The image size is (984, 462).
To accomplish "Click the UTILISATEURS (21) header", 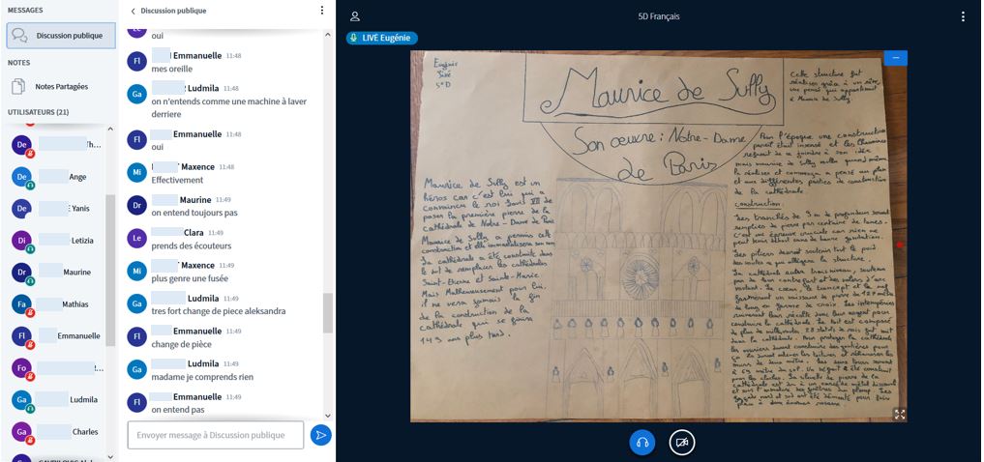I will (x=39, y=112).
